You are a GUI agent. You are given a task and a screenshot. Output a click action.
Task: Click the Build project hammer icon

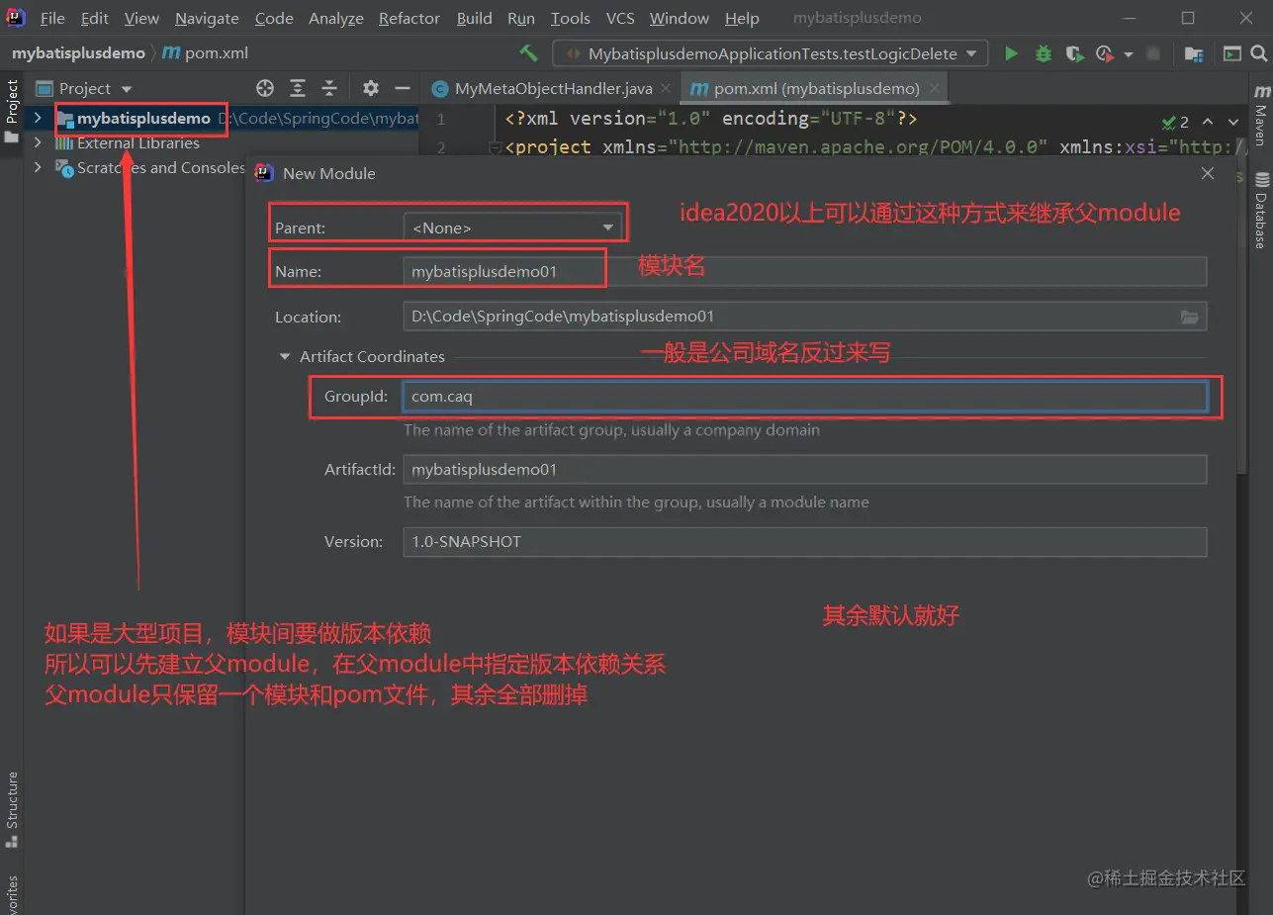529,53
